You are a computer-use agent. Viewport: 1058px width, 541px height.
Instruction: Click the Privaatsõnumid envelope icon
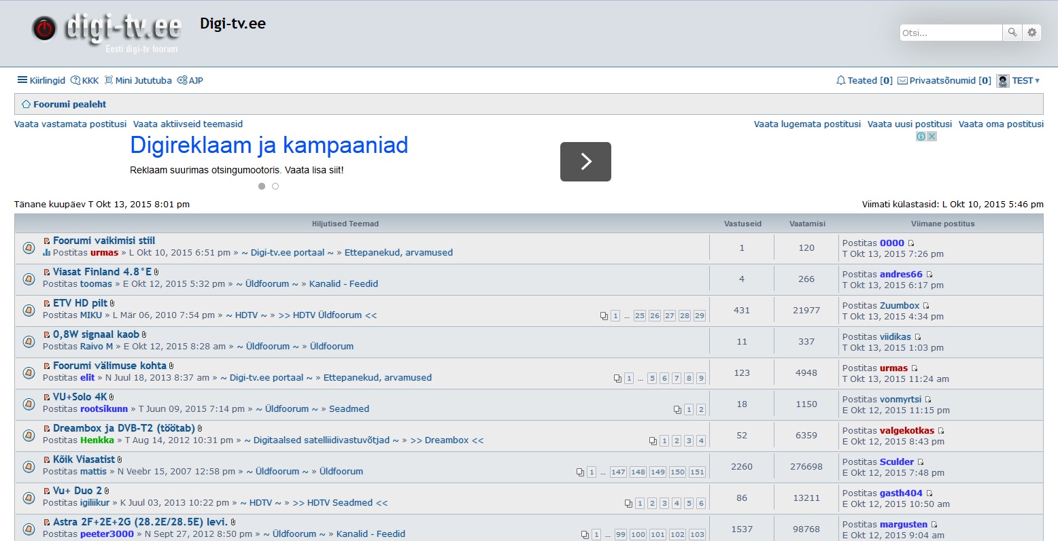pyautogui.click(x=902, y=80)
